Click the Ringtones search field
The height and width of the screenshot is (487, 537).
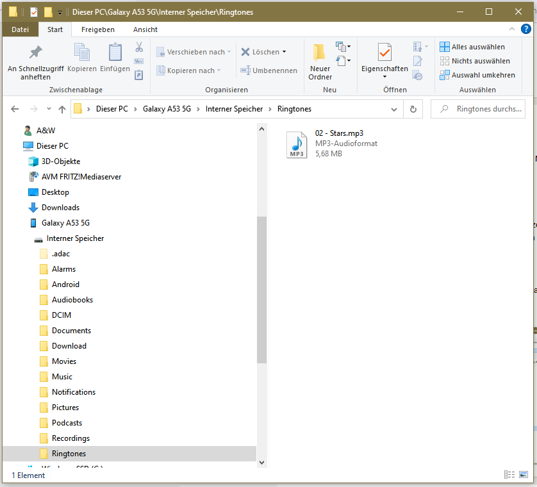coord(478,109)
